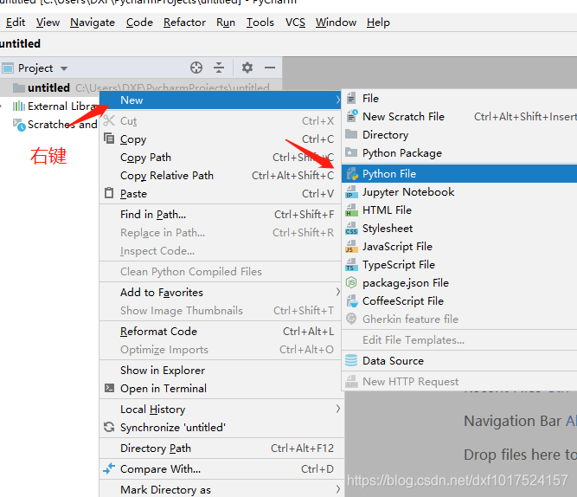Viewport: 577px width, 497px height.
Task: Select Reformat Code entry
Action: click(x=220, y=332)
